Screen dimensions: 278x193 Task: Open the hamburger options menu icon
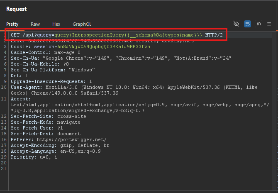pyautogui.click(x=269, y=24)
